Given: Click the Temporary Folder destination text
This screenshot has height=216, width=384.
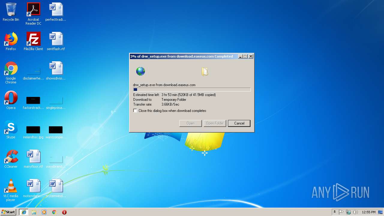Looking at the screenshot, I should (174, 100).
